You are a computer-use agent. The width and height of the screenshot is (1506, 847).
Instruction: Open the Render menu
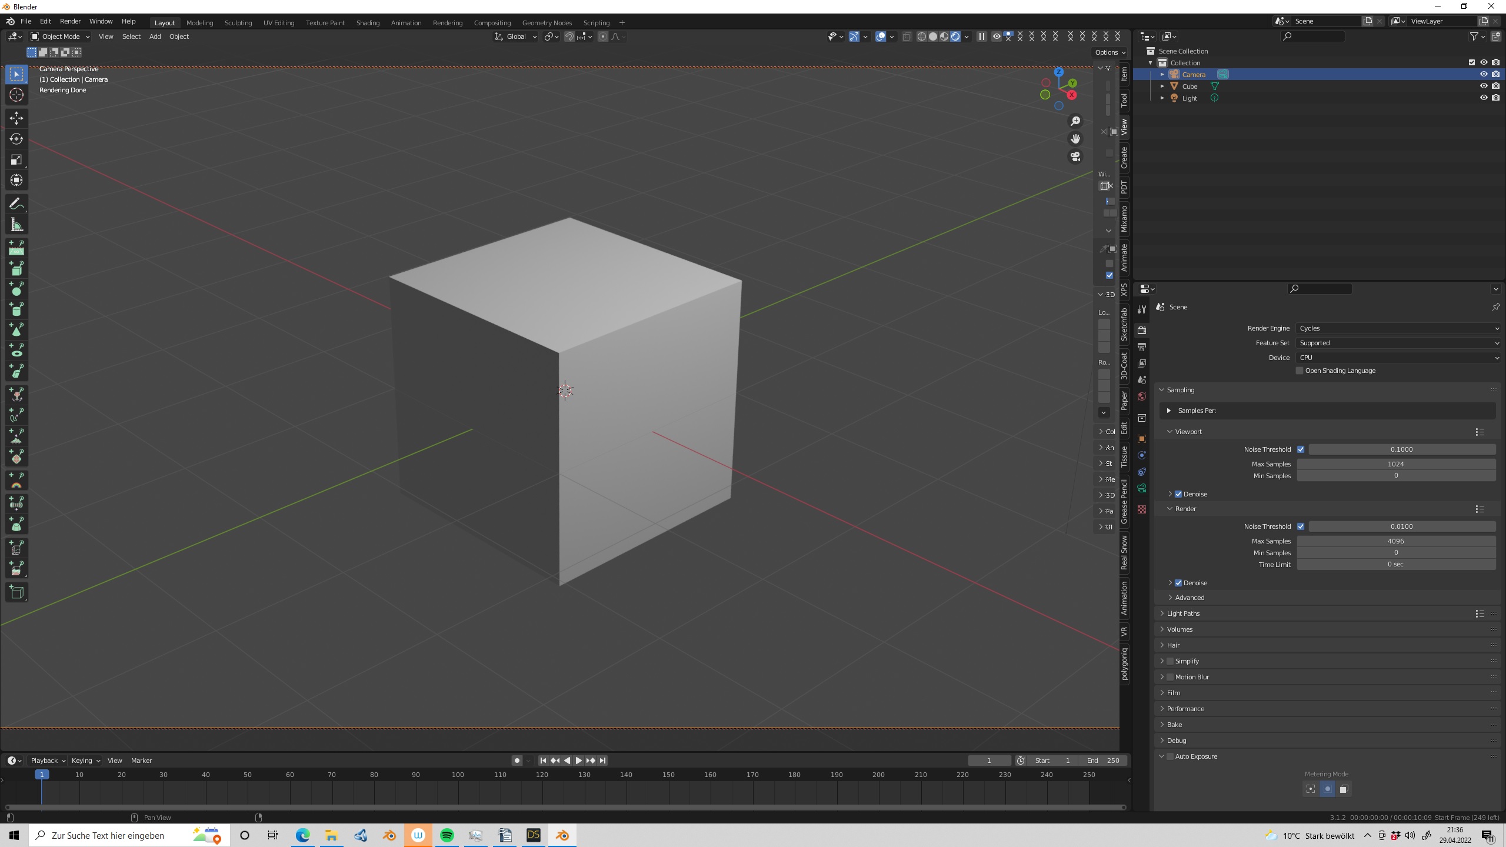tap(70, 21)
